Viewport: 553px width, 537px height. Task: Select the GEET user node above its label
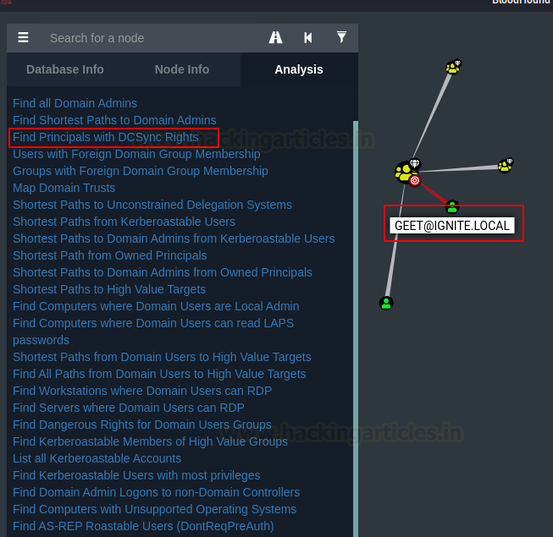tap(452, 206)
